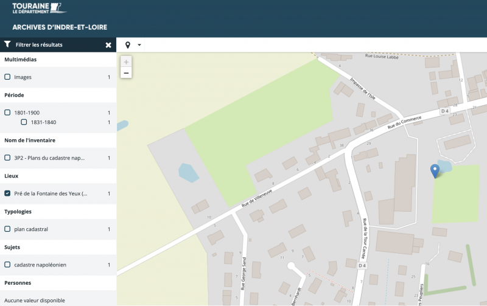487x306 pixels.
Task: Click the blue pond west of Rue de Villeneuve
Action: click(x=188, y=173)
